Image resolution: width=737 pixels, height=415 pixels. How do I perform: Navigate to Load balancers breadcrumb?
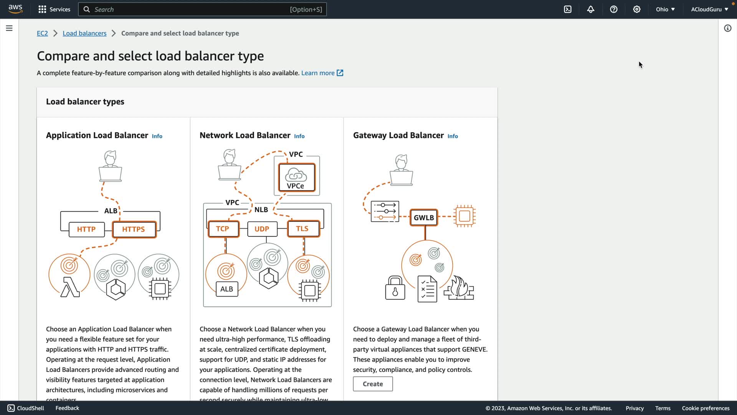point(84,33)
